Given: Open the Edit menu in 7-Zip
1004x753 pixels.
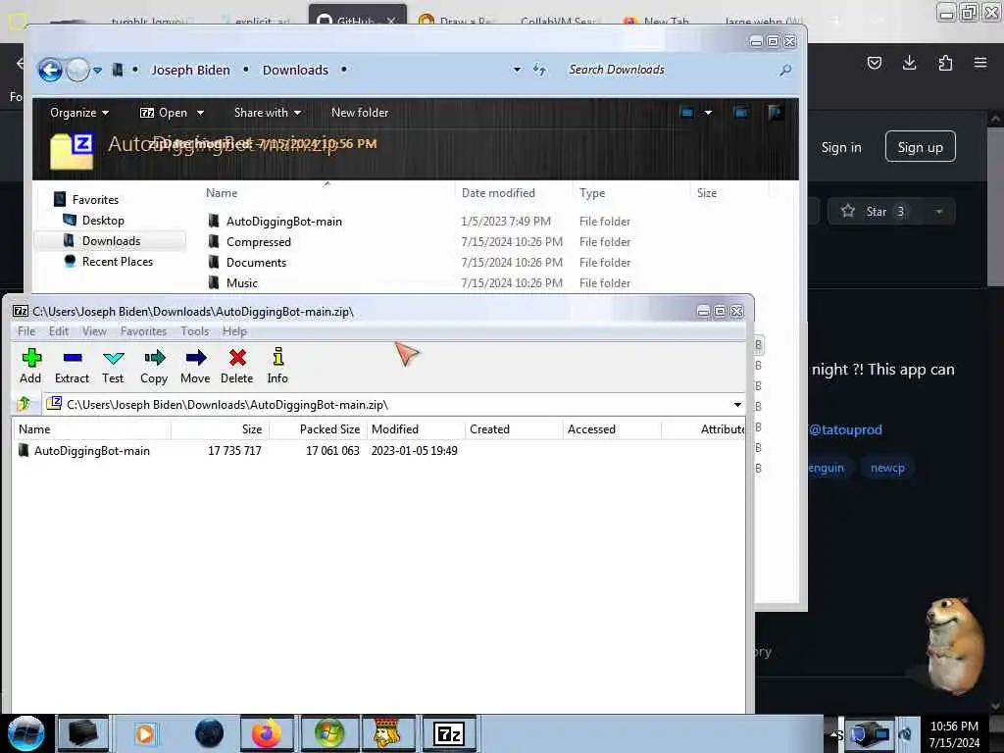Looking at the screenshot, I should click(x=58, y=331).
